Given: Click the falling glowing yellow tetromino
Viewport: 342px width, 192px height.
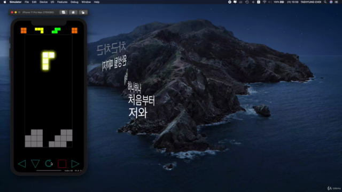Looking at the screenshot, I should 48,60.
